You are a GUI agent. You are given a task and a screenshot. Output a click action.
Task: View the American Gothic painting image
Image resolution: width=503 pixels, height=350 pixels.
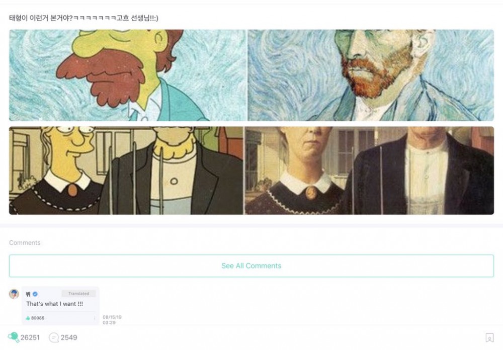point(369,170)
